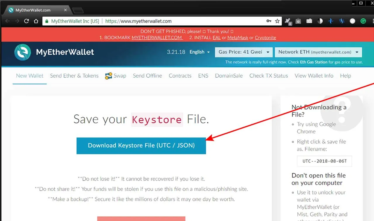Open the half-moon contrast extension

320,21
